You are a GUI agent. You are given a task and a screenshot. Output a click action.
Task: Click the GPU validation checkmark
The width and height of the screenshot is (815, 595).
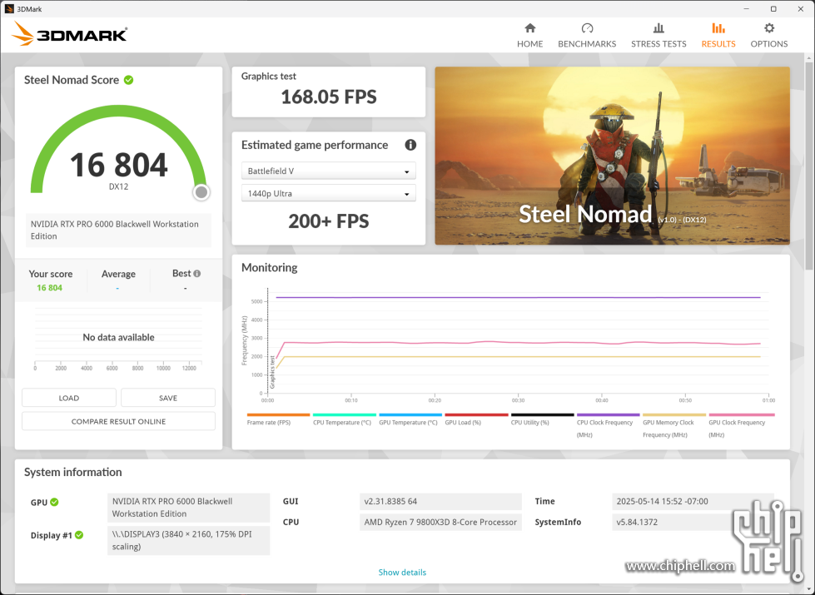55,502
